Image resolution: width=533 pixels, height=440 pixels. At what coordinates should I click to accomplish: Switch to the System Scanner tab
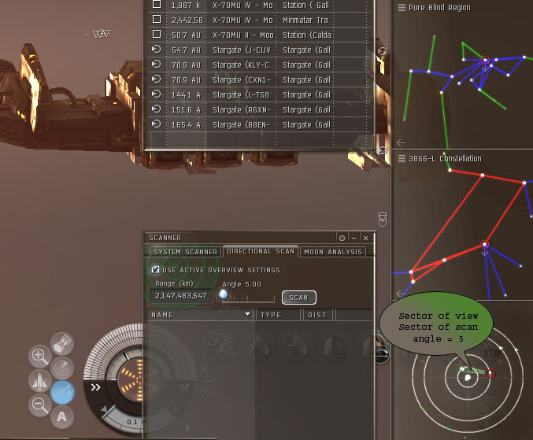point(185,252)
